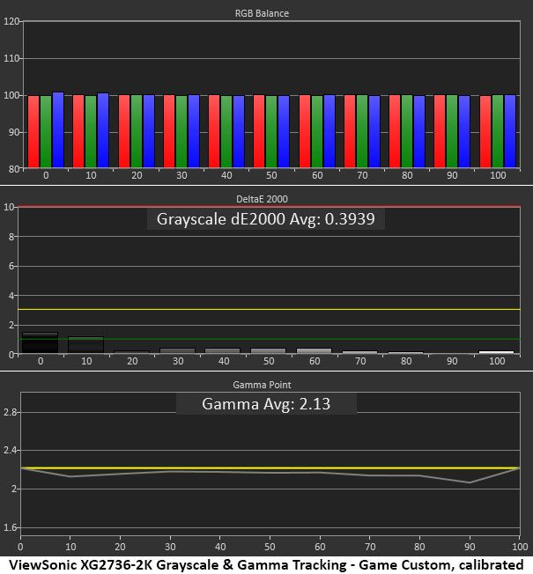This screenshot has height=574, width=533.
Task: Click the green bar at 100 in RGB Balance
Action: pos(498,131)
